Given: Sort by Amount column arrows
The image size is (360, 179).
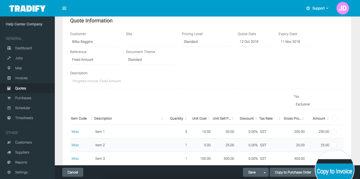Looking at the screenshot, I should coord(328,118).
